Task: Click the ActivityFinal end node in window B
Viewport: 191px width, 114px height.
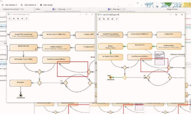Action: pyautogui.click(x=111, y=78)
